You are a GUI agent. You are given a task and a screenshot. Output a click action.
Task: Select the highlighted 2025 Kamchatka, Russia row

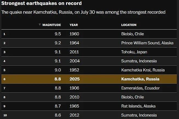click(x=89, y=79)
